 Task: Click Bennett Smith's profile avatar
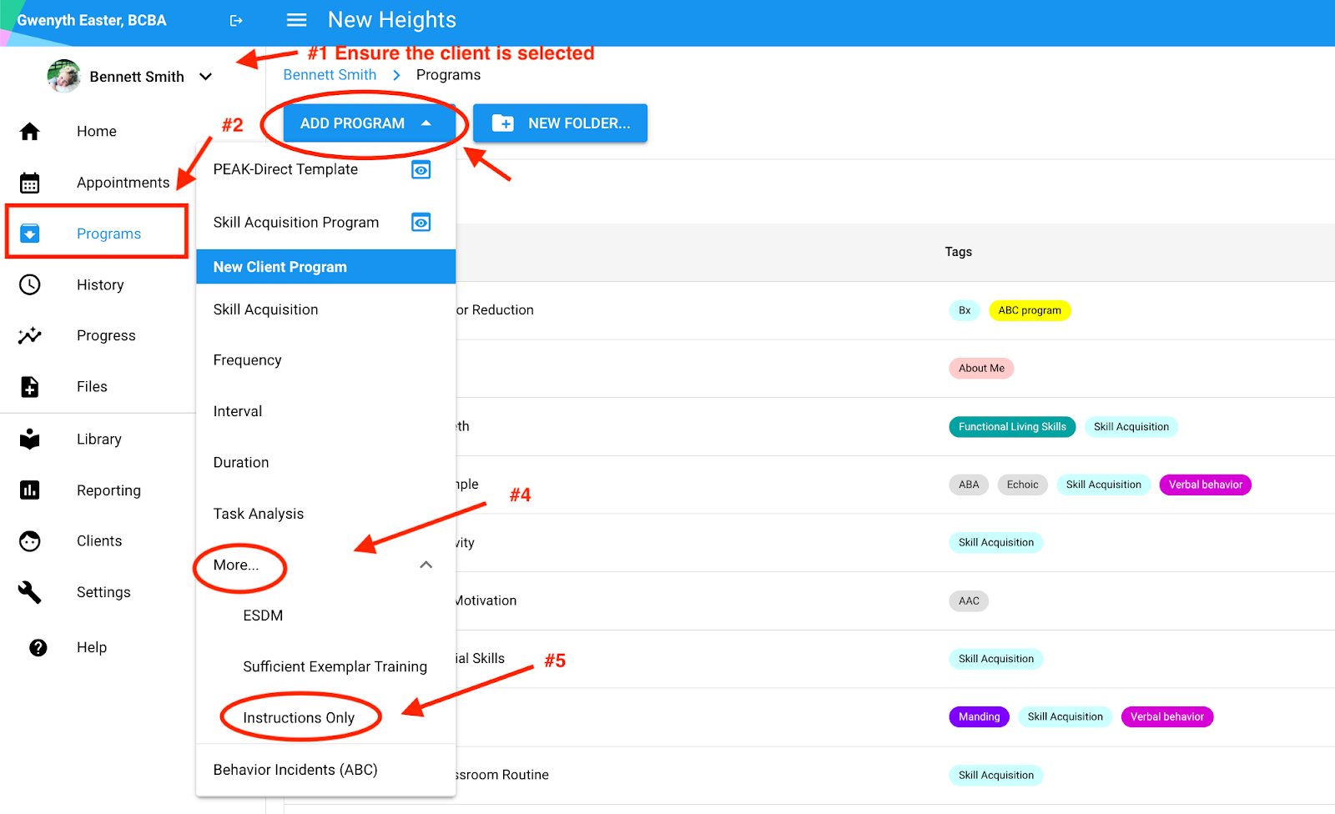tap(64, 77)
